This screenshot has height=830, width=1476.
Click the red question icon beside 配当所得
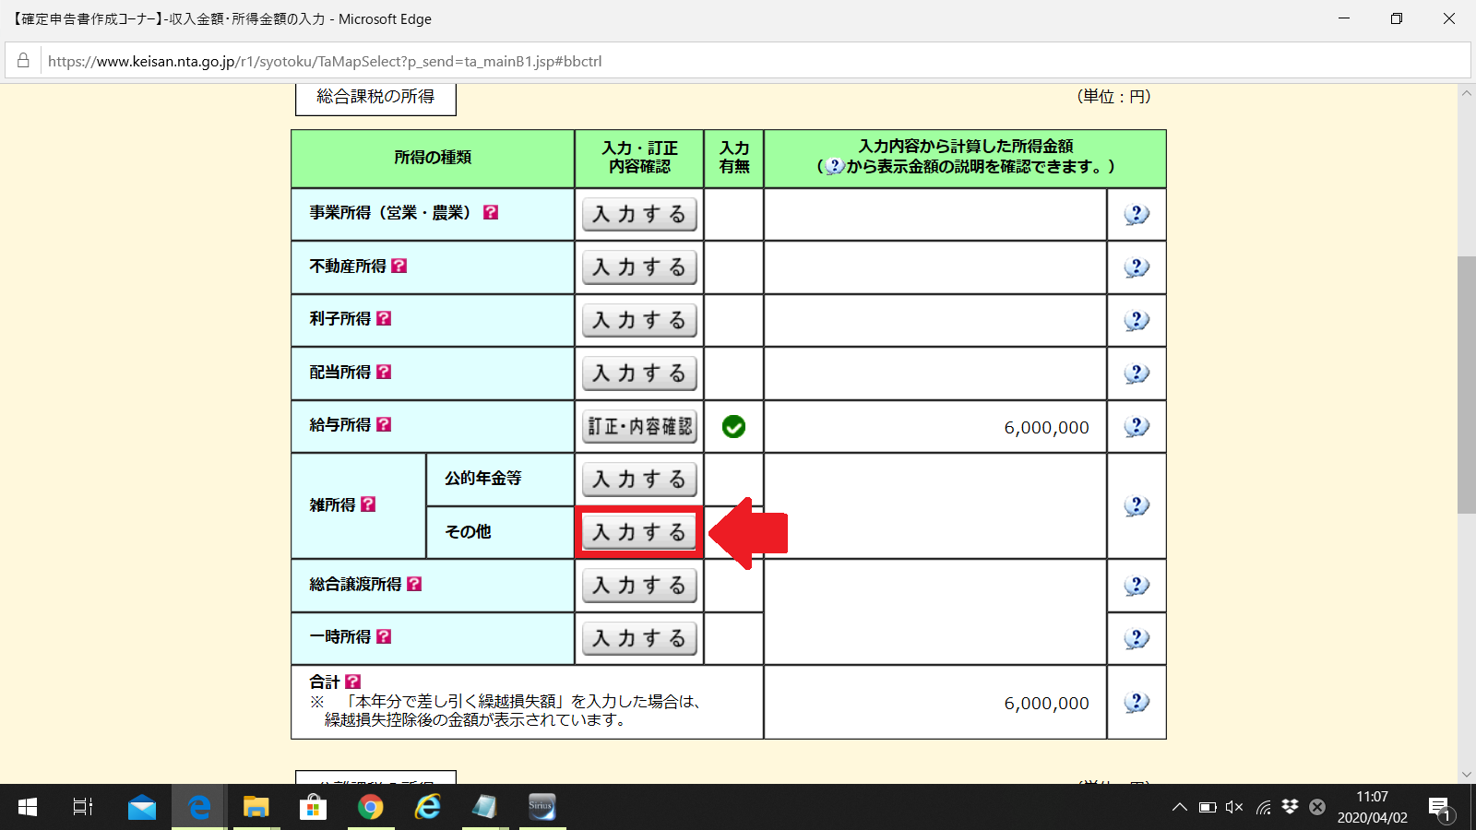384,372
